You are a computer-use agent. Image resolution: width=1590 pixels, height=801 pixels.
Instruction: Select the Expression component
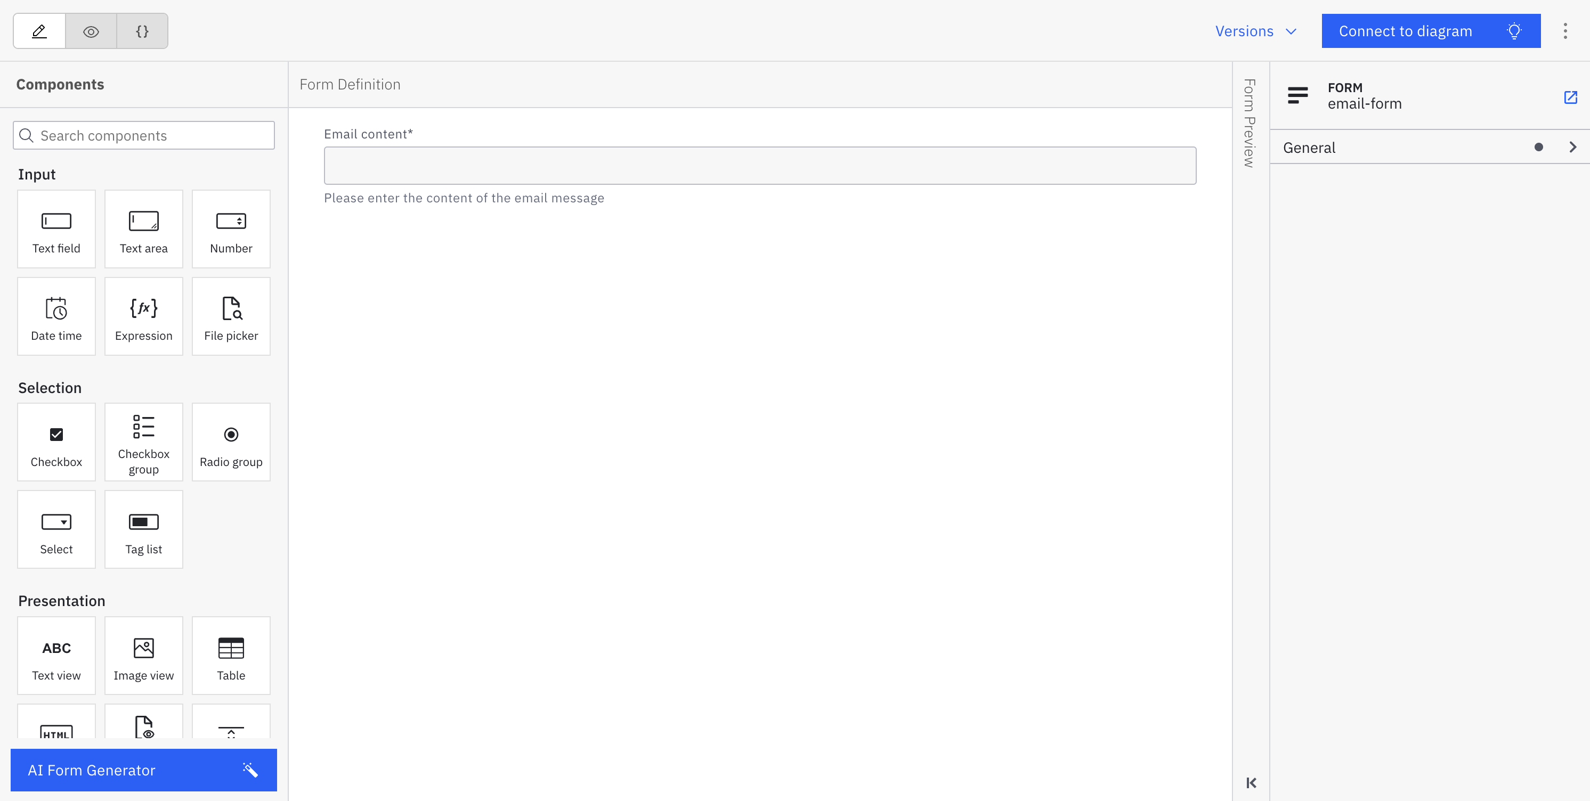click(144, 316)
